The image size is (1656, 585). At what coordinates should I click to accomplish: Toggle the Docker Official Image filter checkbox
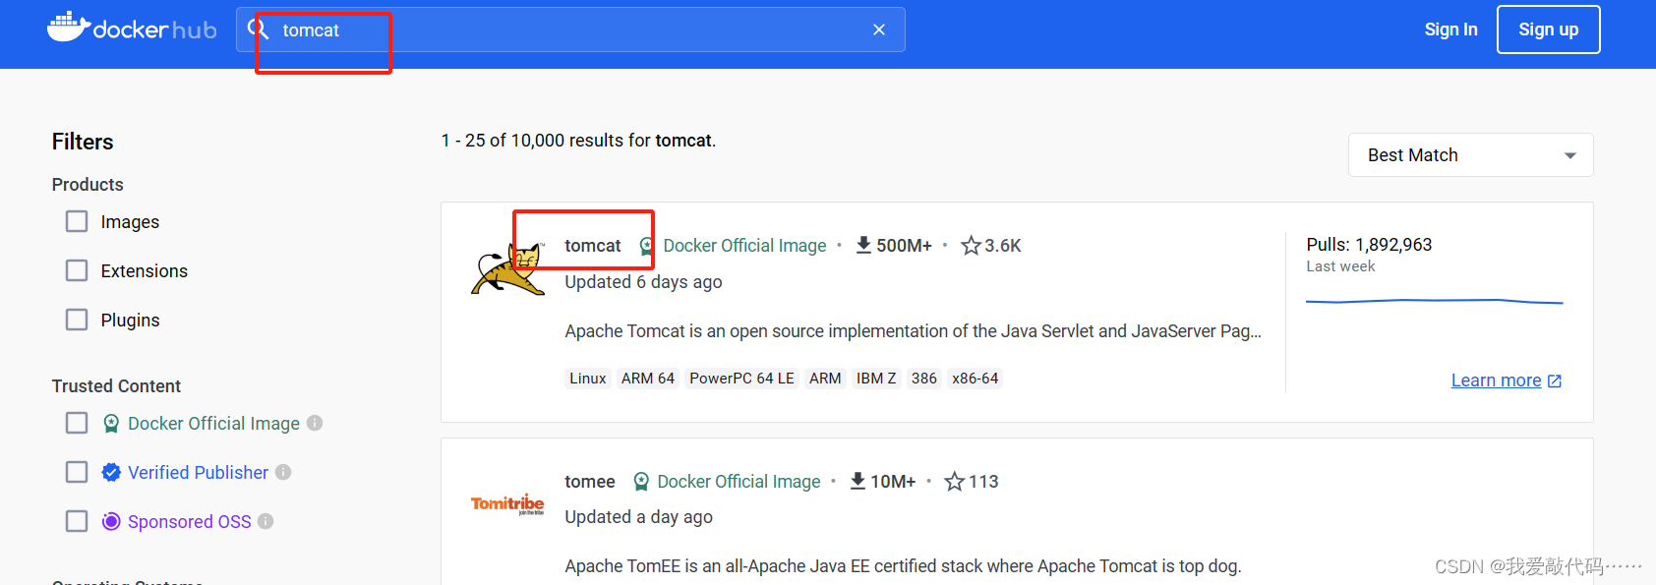coord(77,423)
